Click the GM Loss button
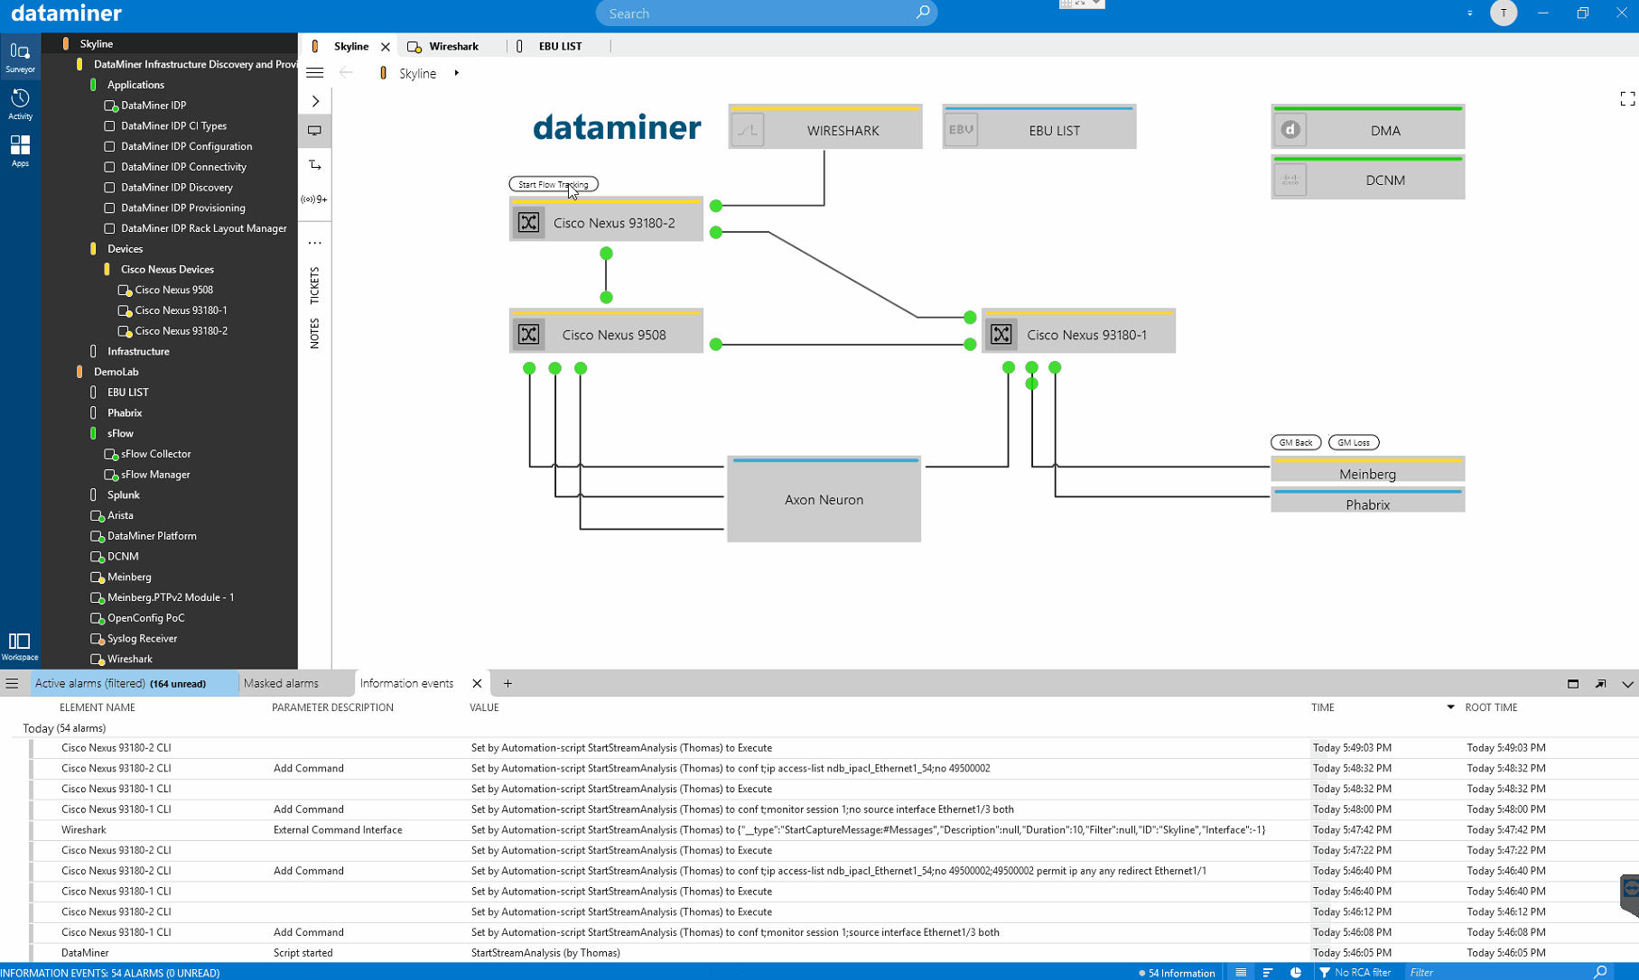The image size is (1639, 980). pos(1354,442)
